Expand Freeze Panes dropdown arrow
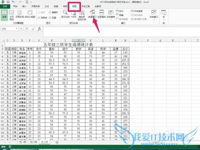 111,20
